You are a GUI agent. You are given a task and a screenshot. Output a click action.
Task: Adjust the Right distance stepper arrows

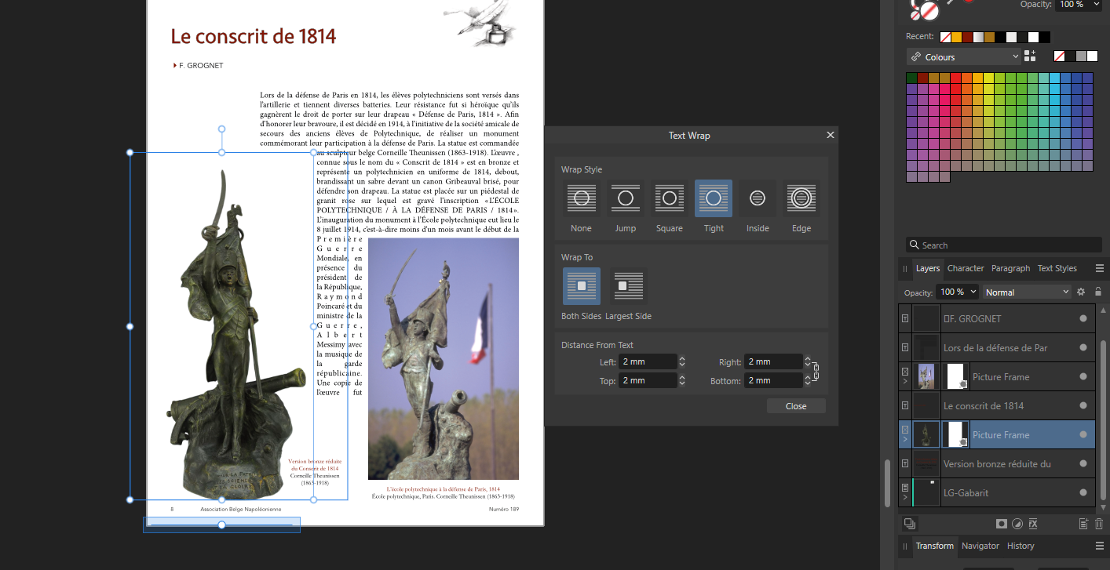(807, 361)
